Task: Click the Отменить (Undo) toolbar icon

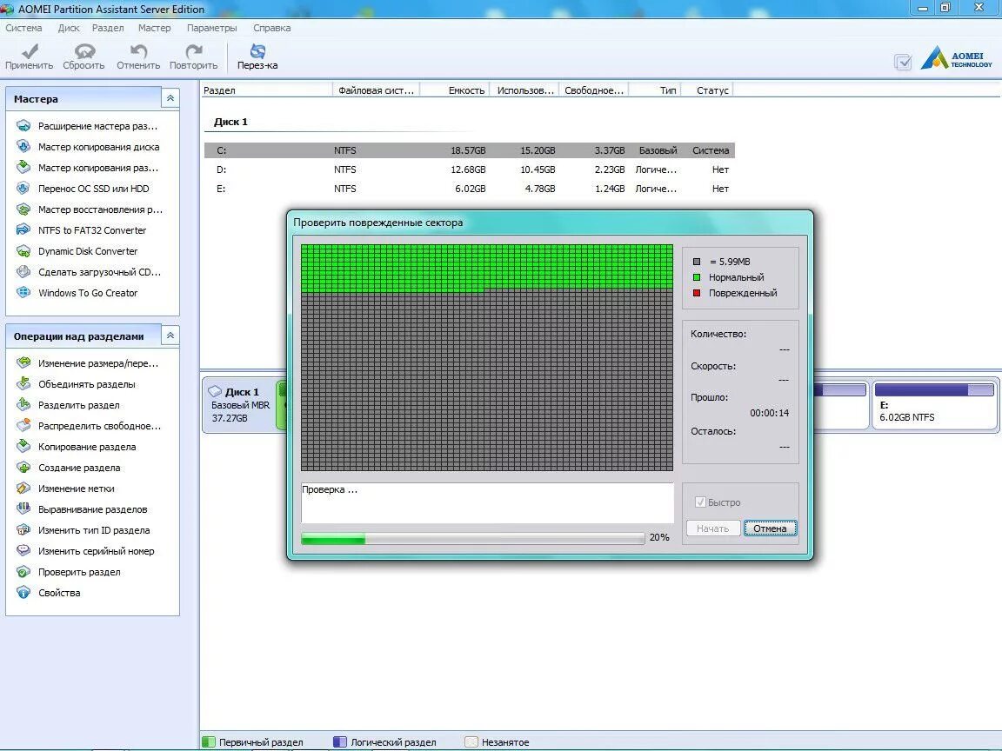Action: [138, 51]
